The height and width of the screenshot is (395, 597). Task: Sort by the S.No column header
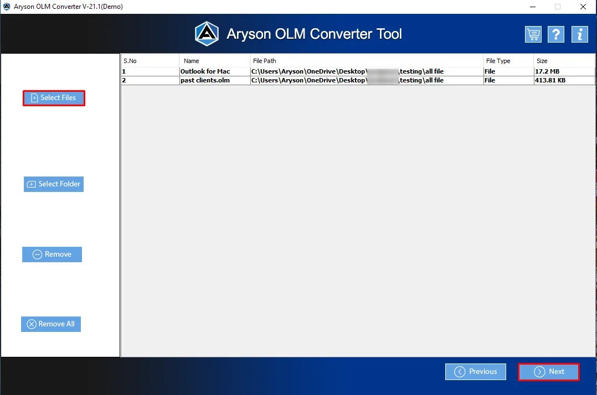(150, 61)
